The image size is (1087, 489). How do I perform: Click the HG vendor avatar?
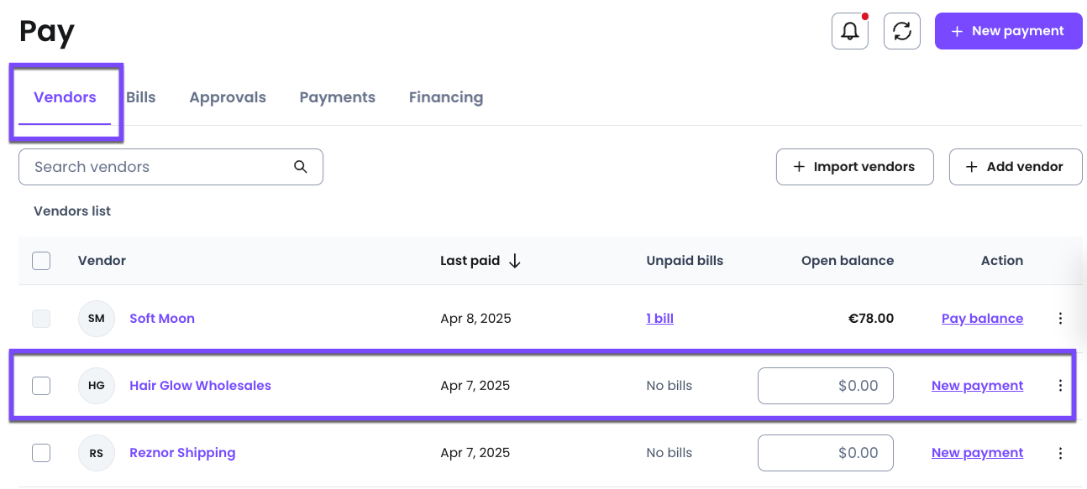(97, 386)
